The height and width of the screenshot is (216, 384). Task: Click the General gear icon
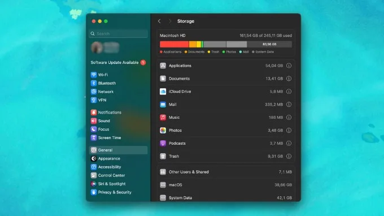pyautogui.click(x=94, y=150)
